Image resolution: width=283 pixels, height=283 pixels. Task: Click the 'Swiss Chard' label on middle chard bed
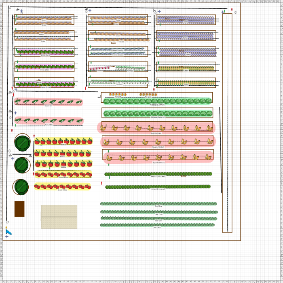coord(45,70)
